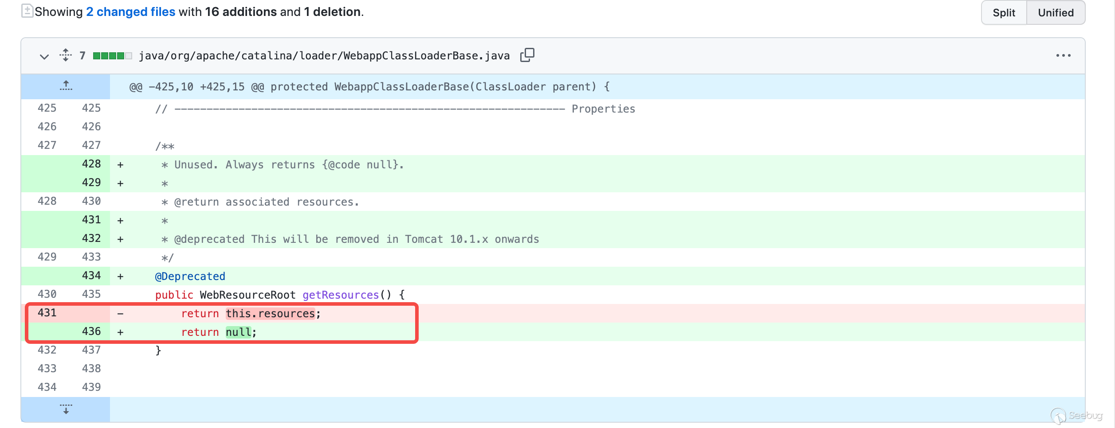The height and width of the screenshot is (428, 1115).
Task: Click the plus marker on the "return null" line
Action: tap(120, 332)
